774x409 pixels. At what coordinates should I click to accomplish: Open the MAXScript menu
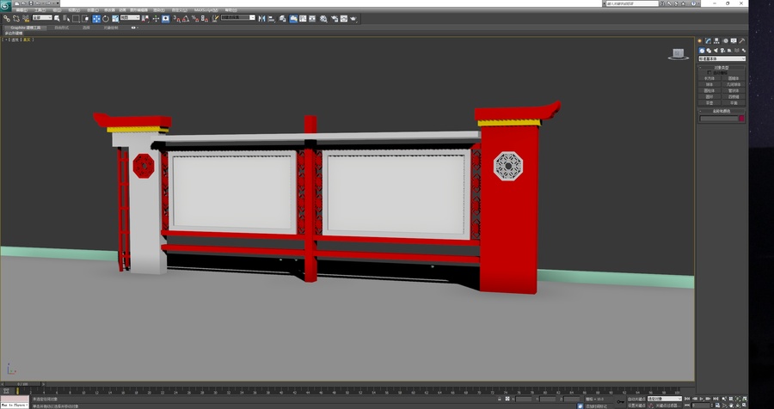pyautogui.click(x=206, y=9)
